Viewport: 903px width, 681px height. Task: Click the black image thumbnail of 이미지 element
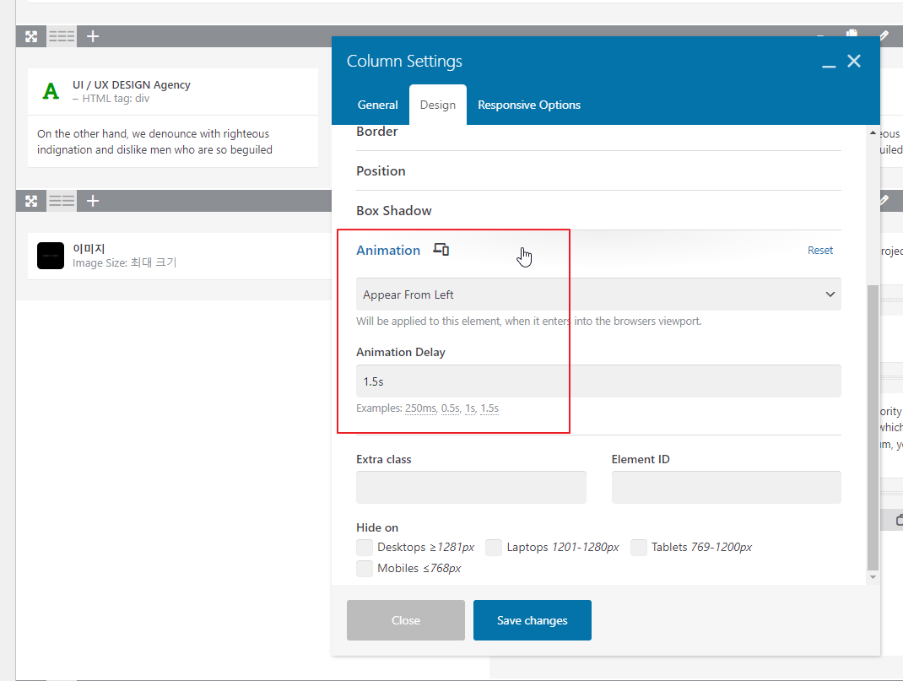[x=51, y=256]
